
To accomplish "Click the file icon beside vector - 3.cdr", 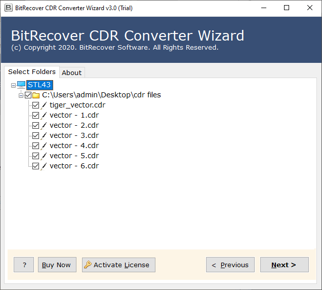I will pos(44,136).
